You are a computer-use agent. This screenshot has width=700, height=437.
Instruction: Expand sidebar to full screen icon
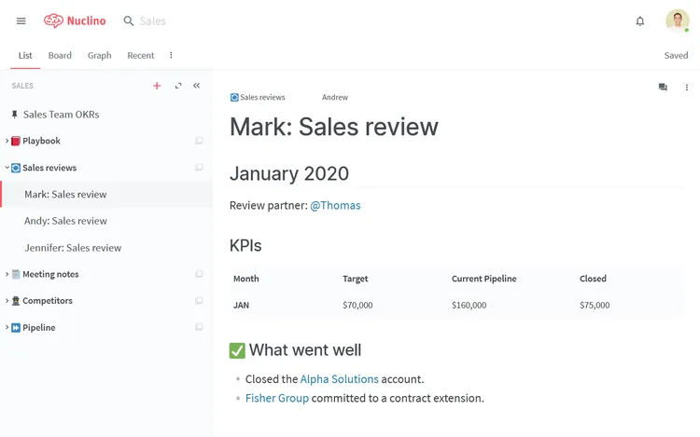[x=178, y=86]
